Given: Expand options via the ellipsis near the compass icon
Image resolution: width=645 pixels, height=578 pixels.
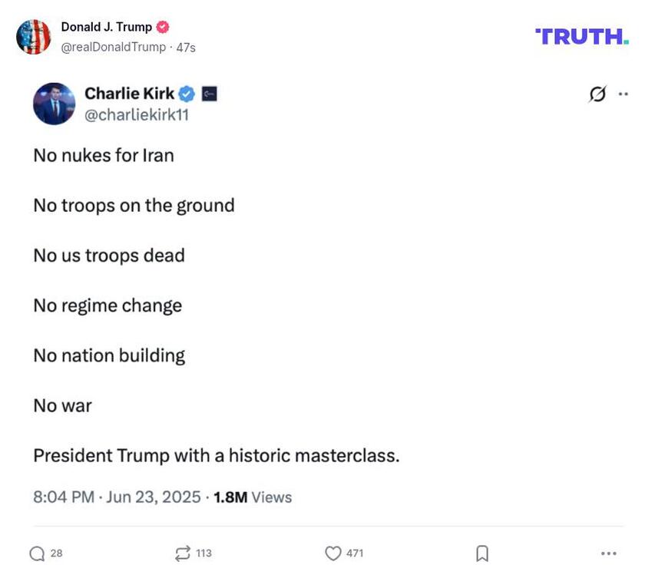Looking at the screenshot, I should 623,92.
